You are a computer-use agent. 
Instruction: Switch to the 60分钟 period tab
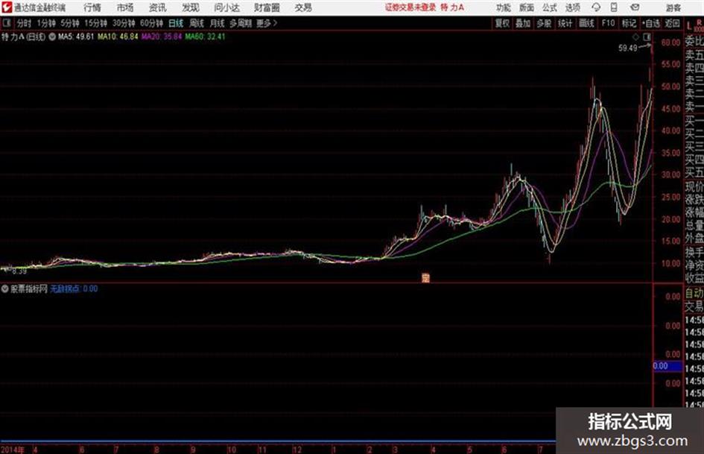pyautogui.click(x=151, y=23)
